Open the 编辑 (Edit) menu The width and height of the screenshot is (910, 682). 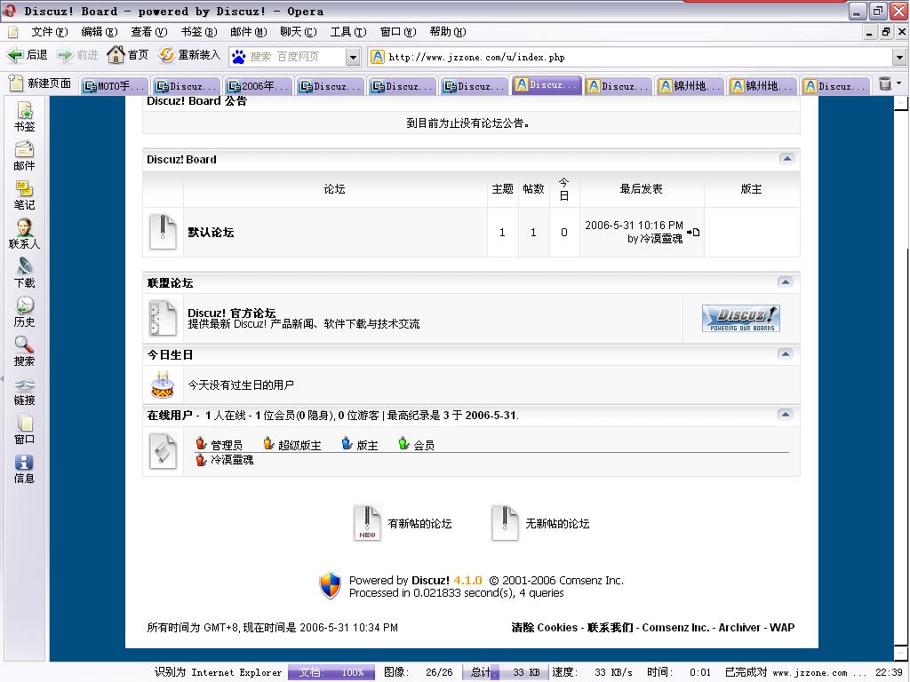(100, 32)
